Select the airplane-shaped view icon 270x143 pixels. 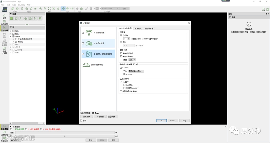click(58, 8)
